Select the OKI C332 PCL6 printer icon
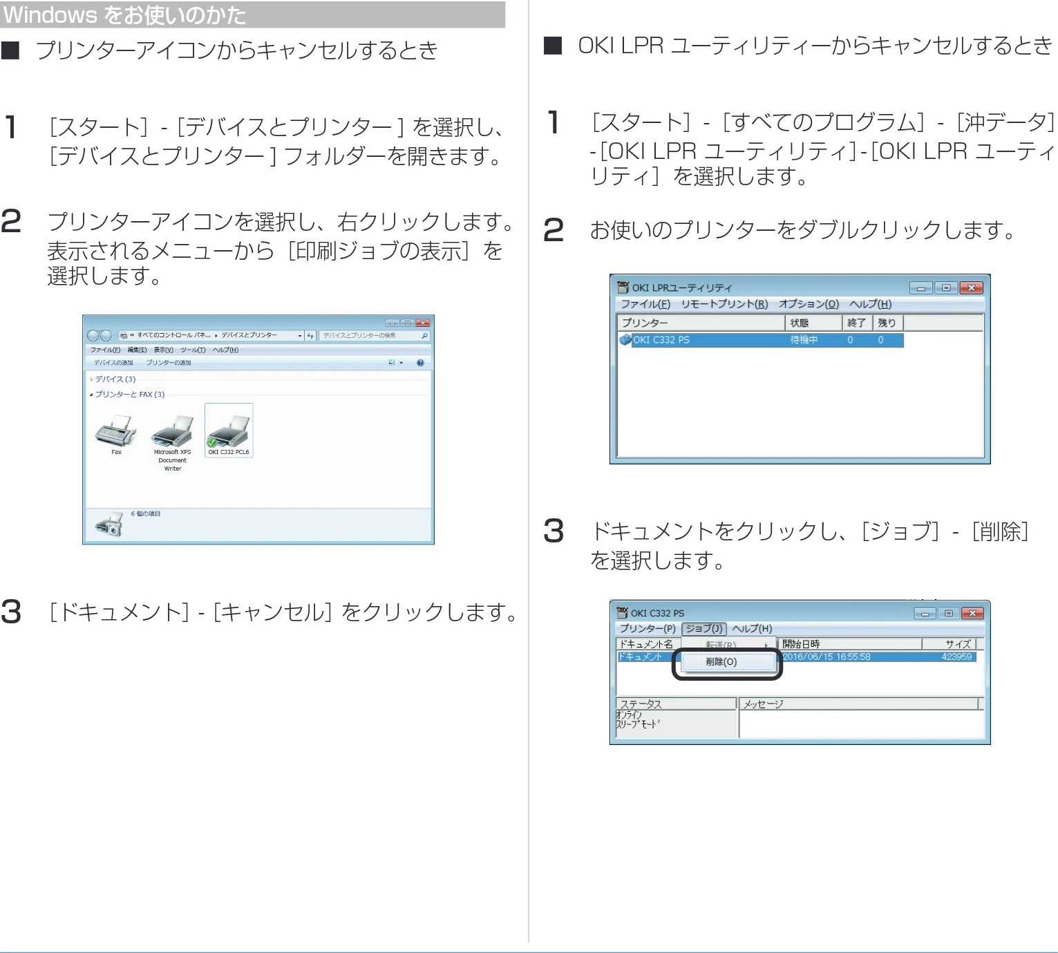 pos(229,431)
